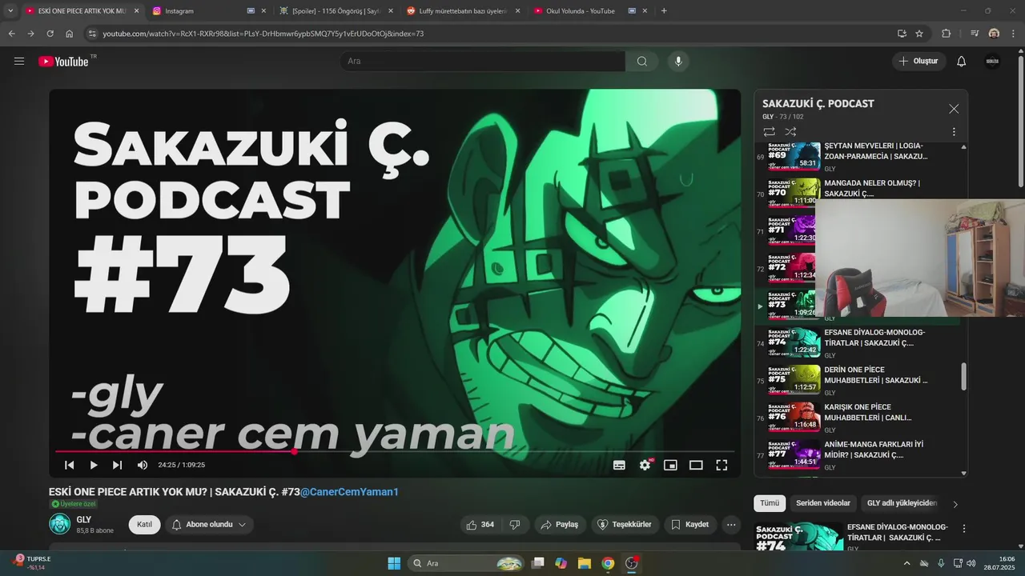Open a new browser tab

664,11
